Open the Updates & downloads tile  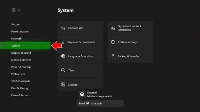[x=81, y=42]
